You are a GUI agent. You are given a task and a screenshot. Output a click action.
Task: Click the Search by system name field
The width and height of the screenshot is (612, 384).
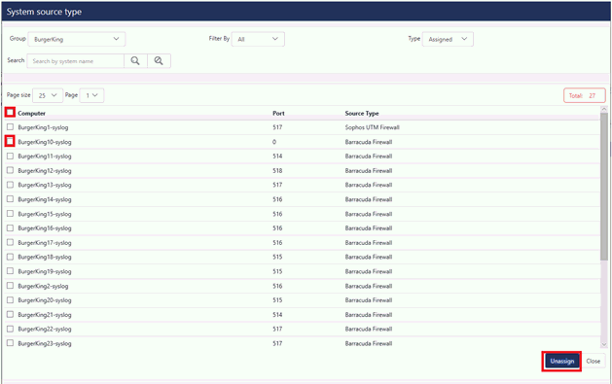[76, 61]
